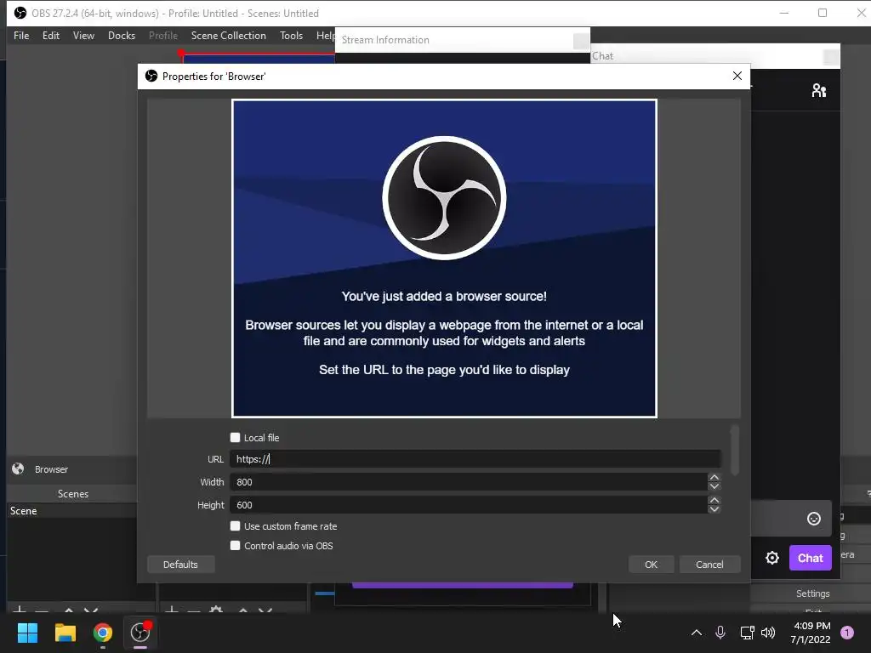This screenshot has height=653, width=871.
Task: Open the notification badge in the tray
Action: click(x=847, y=633)
